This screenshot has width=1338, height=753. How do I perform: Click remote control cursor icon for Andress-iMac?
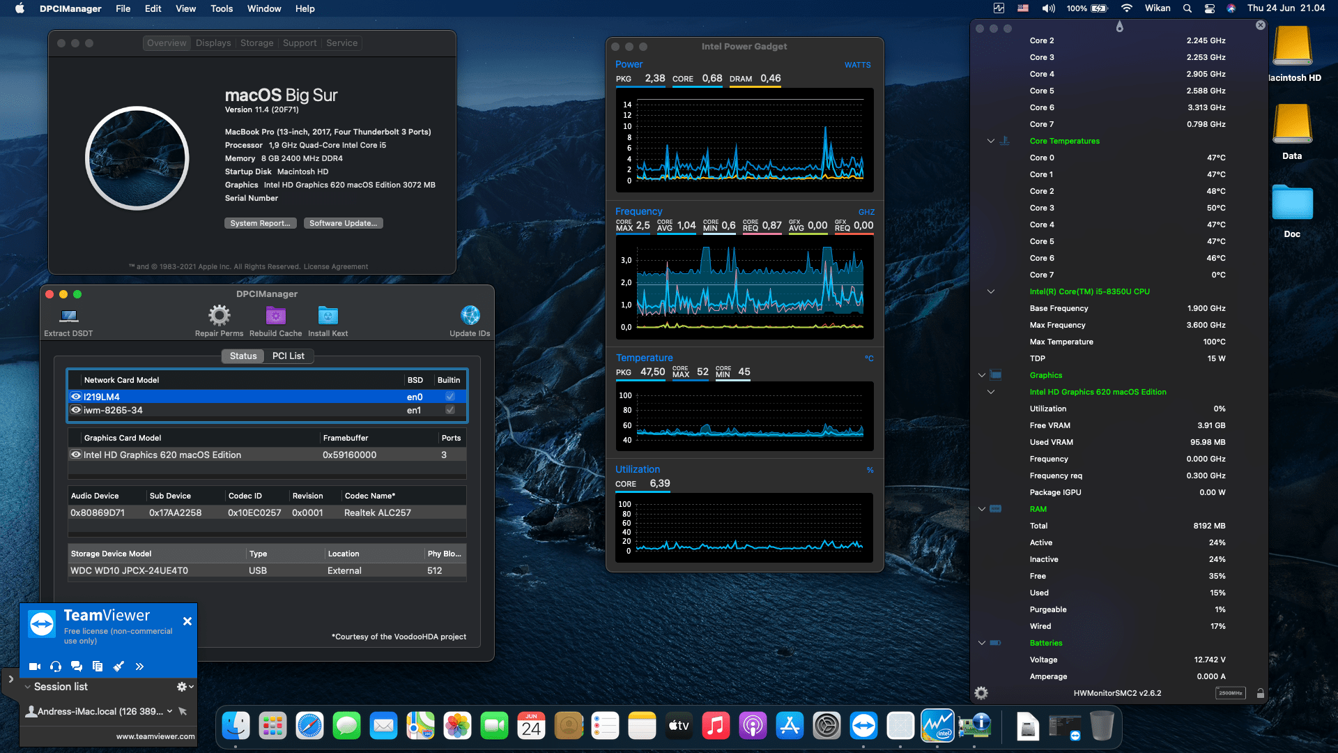(183, 711)
